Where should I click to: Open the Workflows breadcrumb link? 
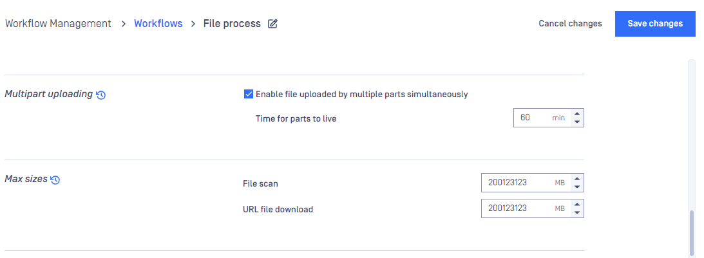click(x=158, y=23)
